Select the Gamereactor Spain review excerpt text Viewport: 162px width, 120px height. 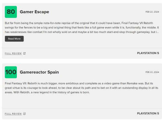pyautogui.click(x=82, y=88)
